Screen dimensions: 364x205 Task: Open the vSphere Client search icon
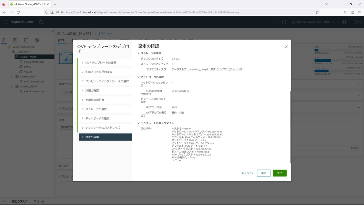[x=41, y=22]
